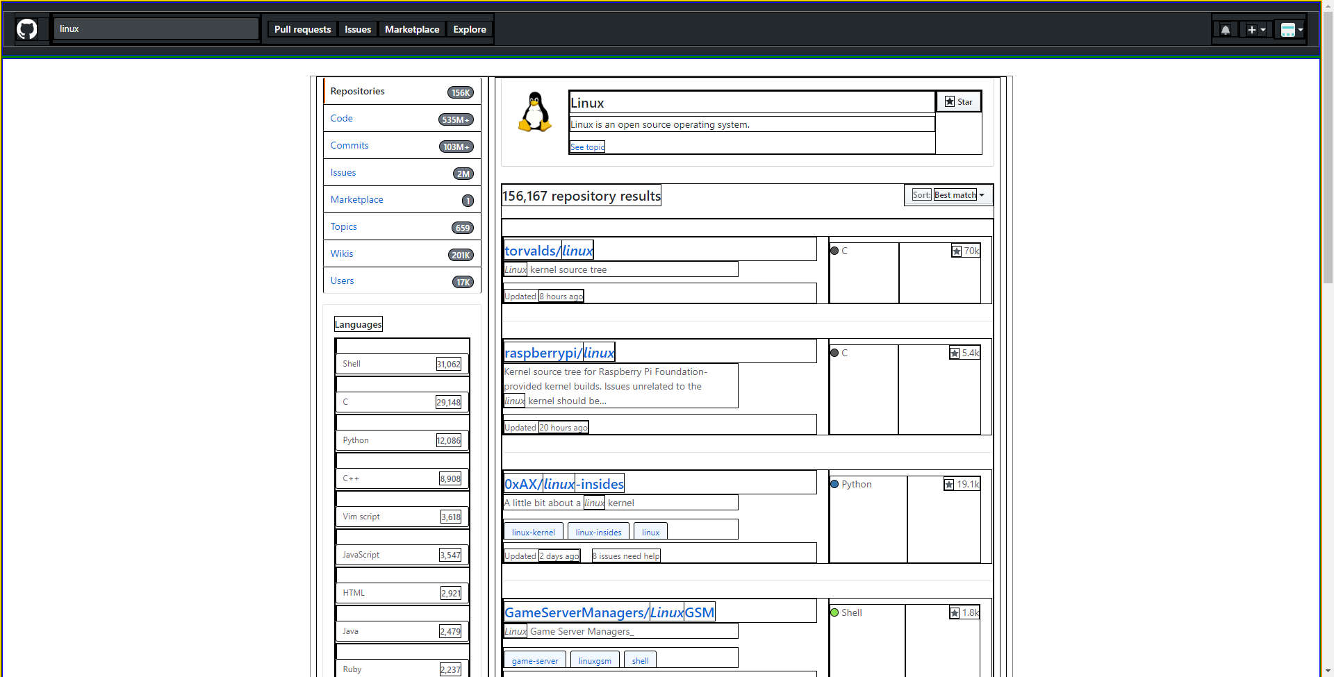Click the linux-insides topic tag
Viewport: 1334px width, 677px height.
599,532
